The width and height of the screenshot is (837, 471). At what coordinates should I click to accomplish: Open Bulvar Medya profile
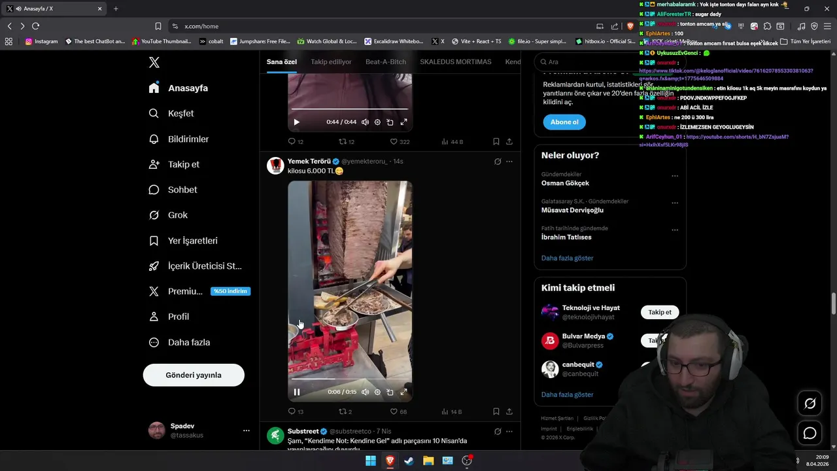point(584,336)
